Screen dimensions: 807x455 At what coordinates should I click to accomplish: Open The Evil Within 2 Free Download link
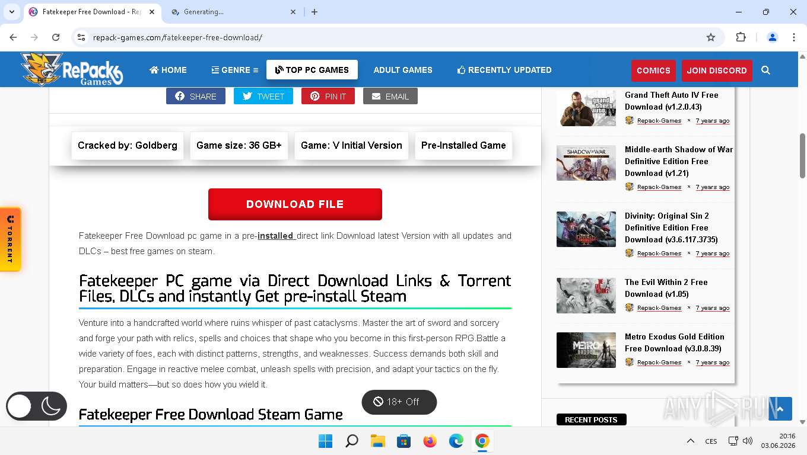[x=666, y=288]
